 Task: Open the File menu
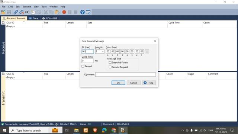[3, 7]
